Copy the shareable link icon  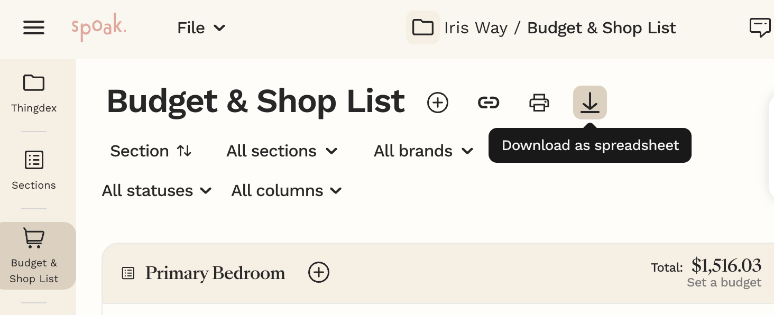(x=489, y=103)
